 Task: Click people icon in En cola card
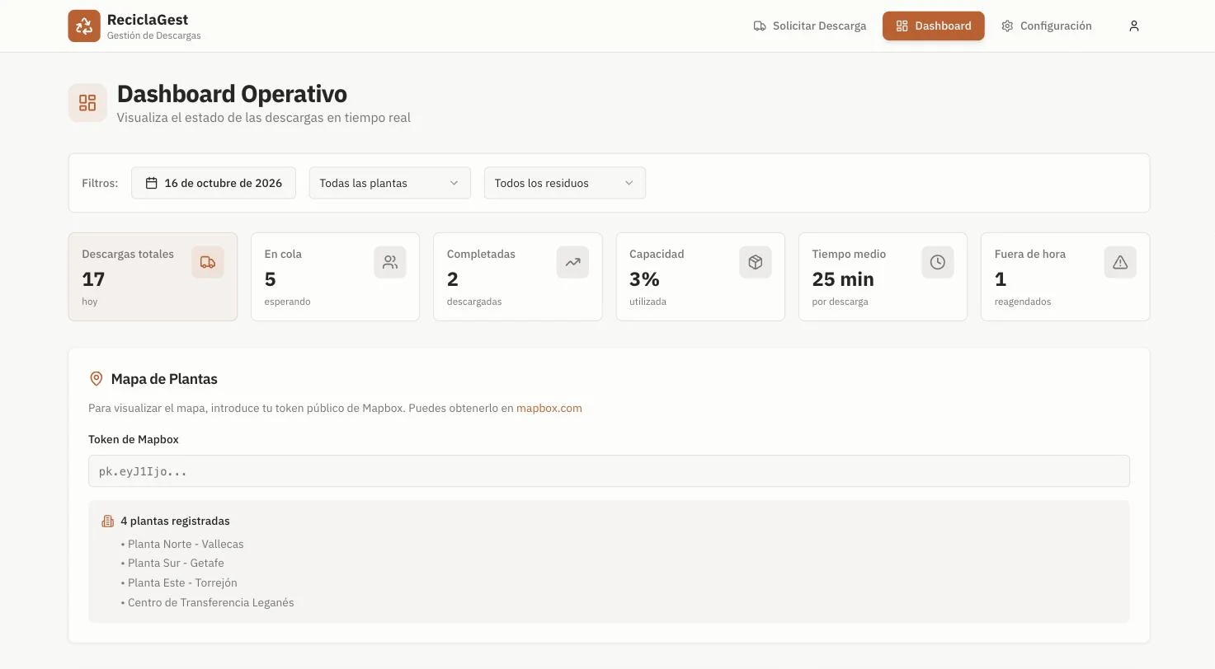click(390, 262)
